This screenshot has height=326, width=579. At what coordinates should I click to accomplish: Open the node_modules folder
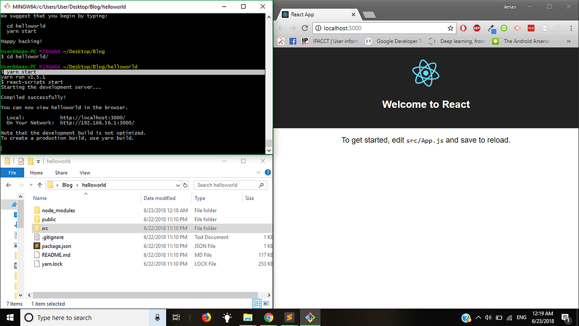(x=59, y=210)
